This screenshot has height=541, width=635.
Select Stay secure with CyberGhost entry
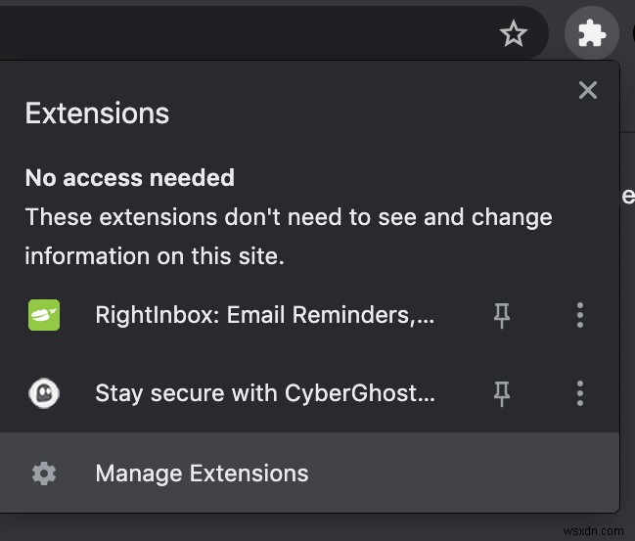coord(264,393)
